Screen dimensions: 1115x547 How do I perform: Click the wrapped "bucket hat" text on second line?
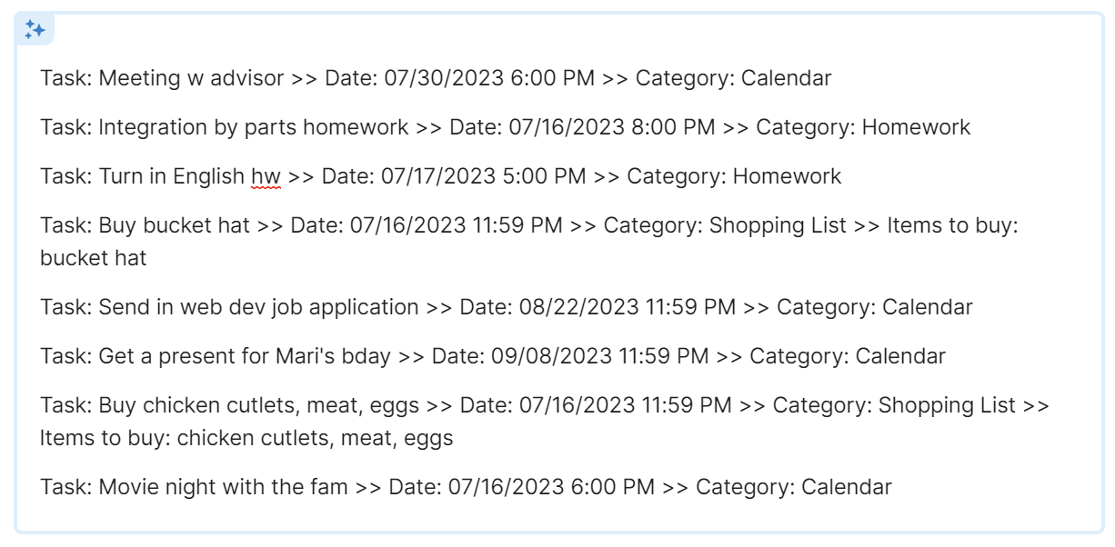click(x=93, y=259)
